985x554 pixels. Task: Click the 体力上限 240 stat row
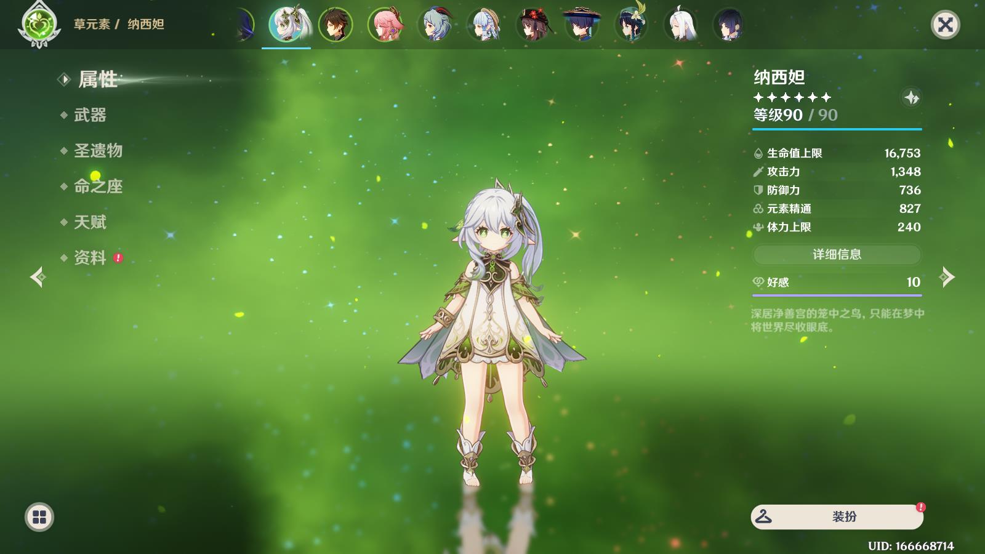pyautogui.click(x=837, y=227)
